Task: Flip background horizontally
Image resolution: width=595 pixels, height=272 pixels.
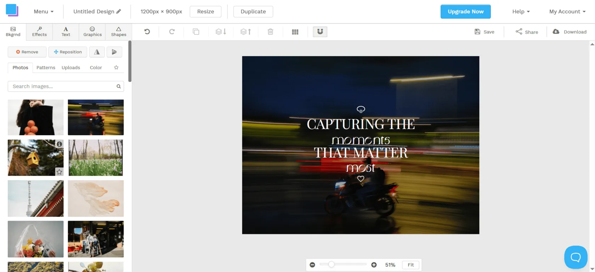Action: [x=97, y=52]
